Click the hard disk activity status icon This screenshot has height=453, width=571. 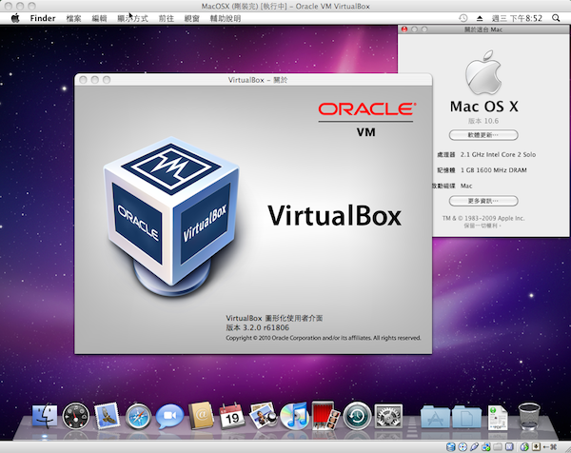click(451, 446)
